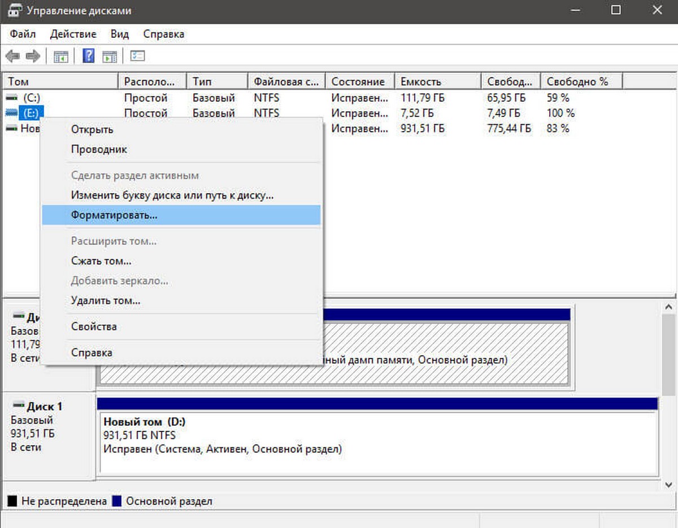Click the disk pane scrollbar down arrow
Image resolution: width=678 pixels, height=528 pixels.
pyautogui.click(x=668, y=485)
